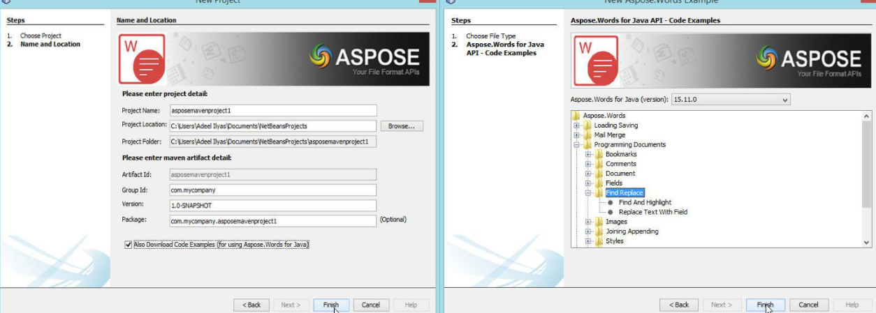
Task: Click the Document folder icon
Action: [x=599, y=174]
